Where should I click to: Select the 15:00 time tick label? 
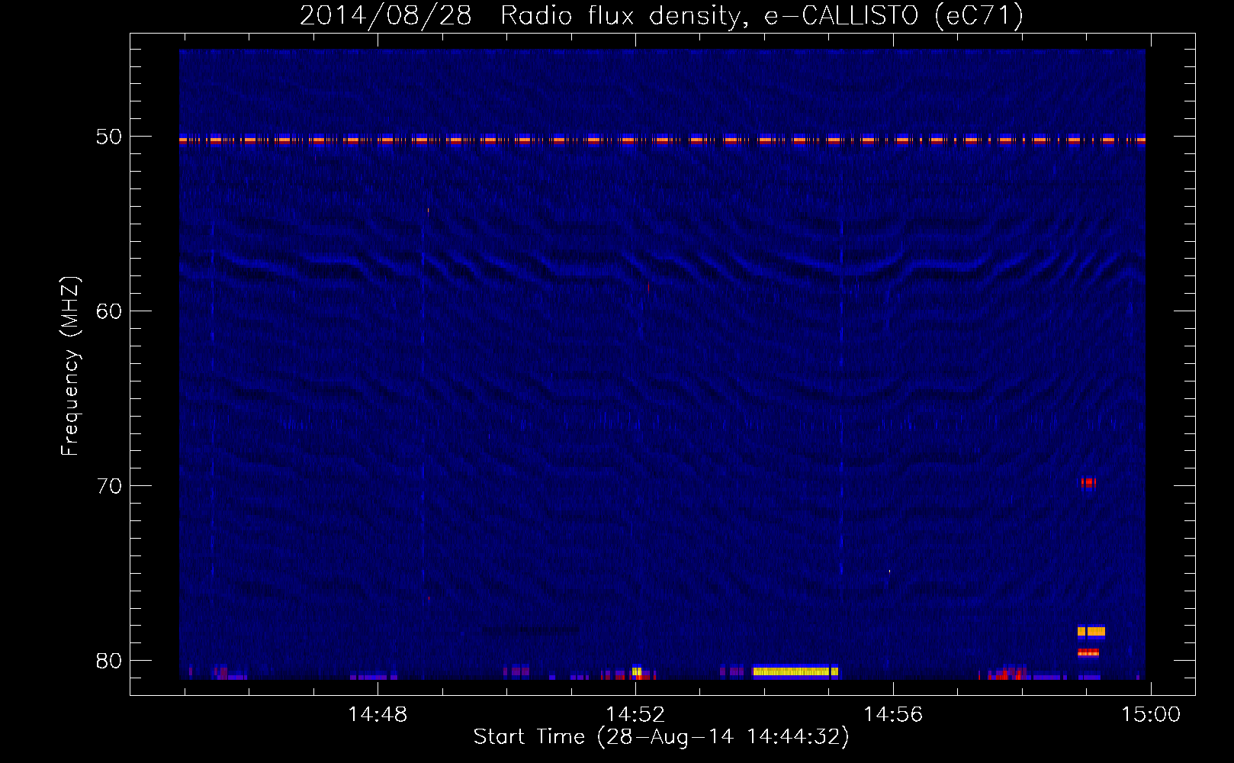pos(1150,715)
